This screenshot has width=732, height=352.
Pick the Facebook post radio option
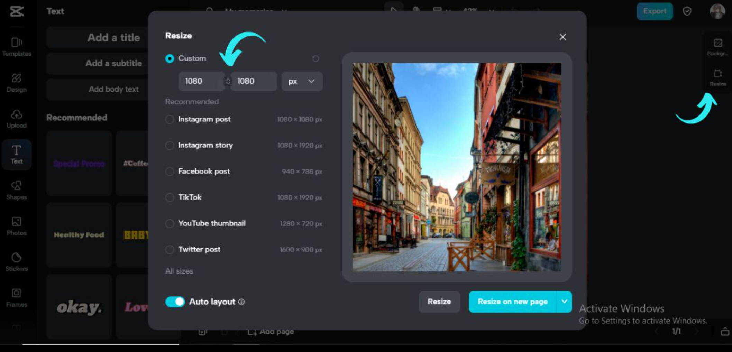(170, 172)
